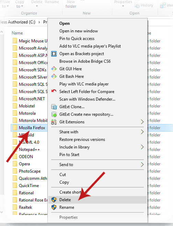Click folder icon of Notepad++
This screenshot has width=173, height=226.
(15, 150)
